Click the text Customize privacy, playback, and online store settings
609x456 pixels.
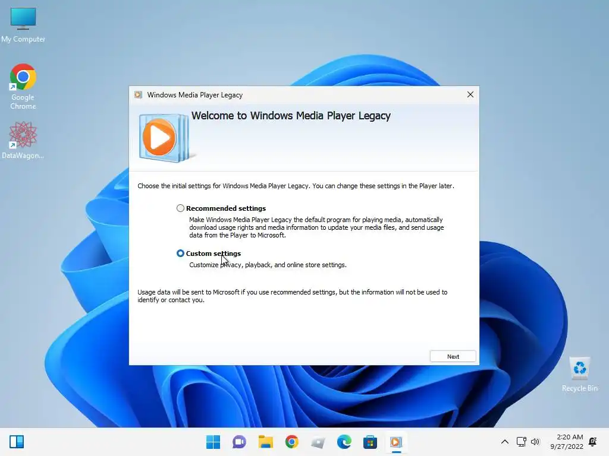268,265
